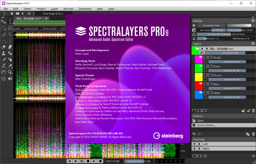
Task: Select the Brush Selection tool
Action: 3,34
